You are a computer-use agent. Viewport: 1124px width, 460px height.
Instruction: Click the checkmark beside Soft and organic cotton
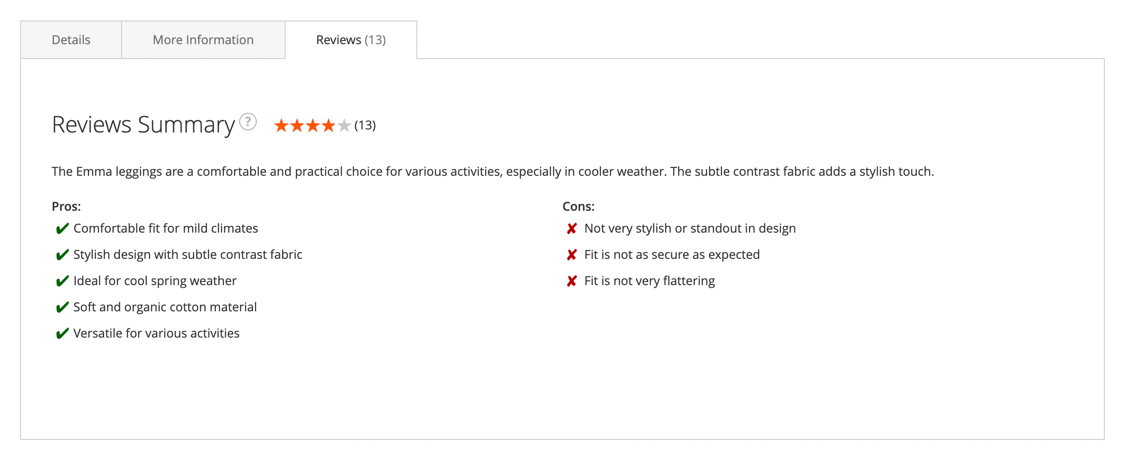pyautogui.click(x=62, y=307)
